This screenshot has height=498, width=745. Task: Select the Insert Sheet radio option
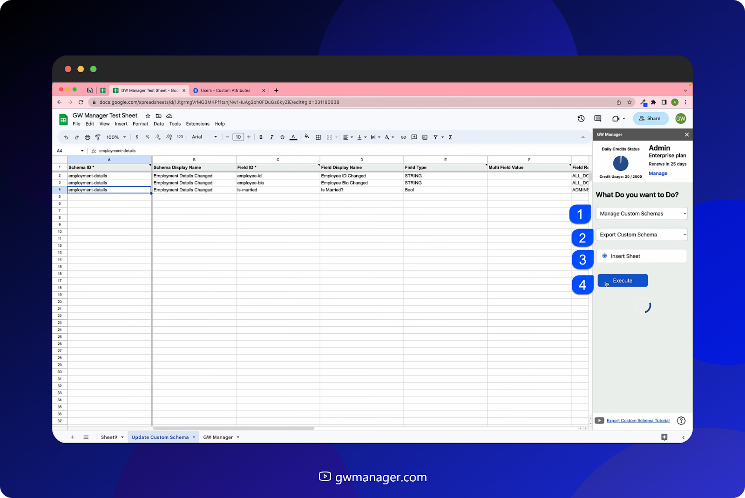click(604, 256)
